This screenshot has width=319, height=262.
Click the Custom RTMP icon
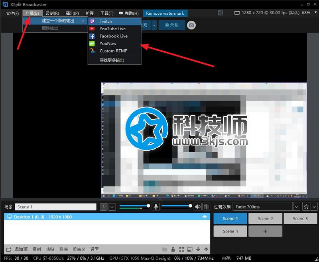pos(92,51)
